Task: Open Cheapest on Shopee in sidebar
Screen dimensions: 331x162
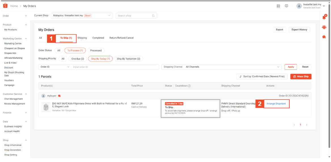Action: click(x=14, y=48)
